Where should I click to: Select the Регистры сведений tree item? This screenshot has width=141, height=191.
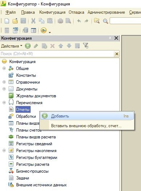[34, 144]
